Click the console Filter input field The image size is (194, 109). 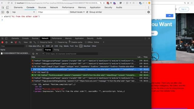coord(53,12)
